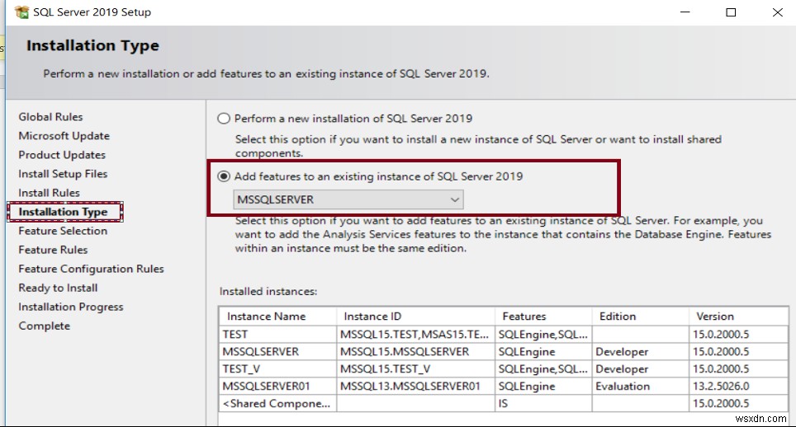
Task: Click the Instance Name column header
Action: pyautogui.click(x=277, y=316)
